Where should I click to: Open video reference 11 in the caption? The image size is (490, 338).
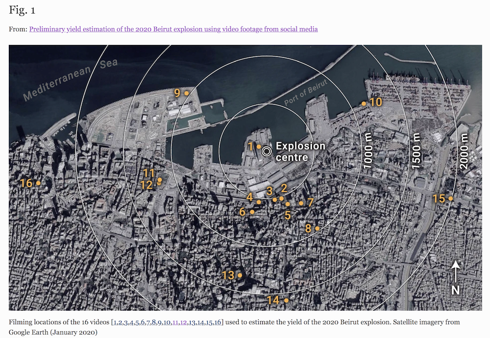click(x=175, y=322)
